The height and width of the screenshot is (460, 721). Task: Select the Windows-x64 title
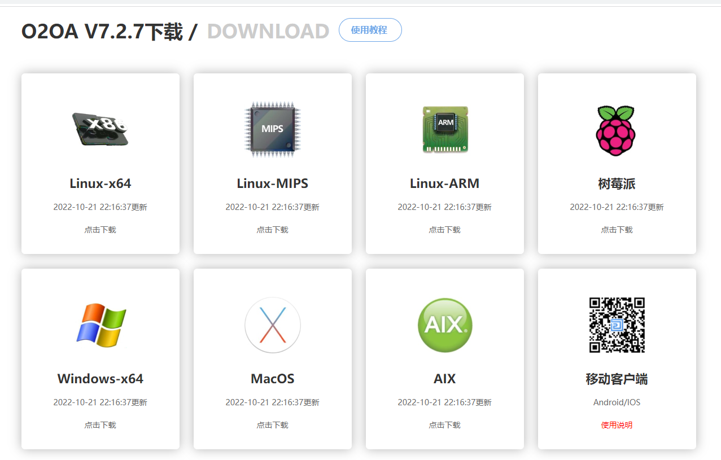100,379
